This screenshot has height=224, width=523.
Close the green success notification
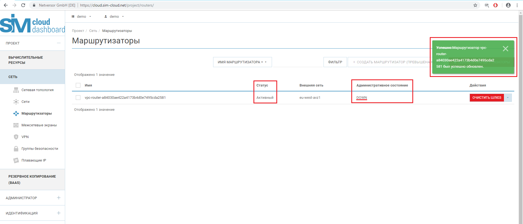[x=505, y=49]
